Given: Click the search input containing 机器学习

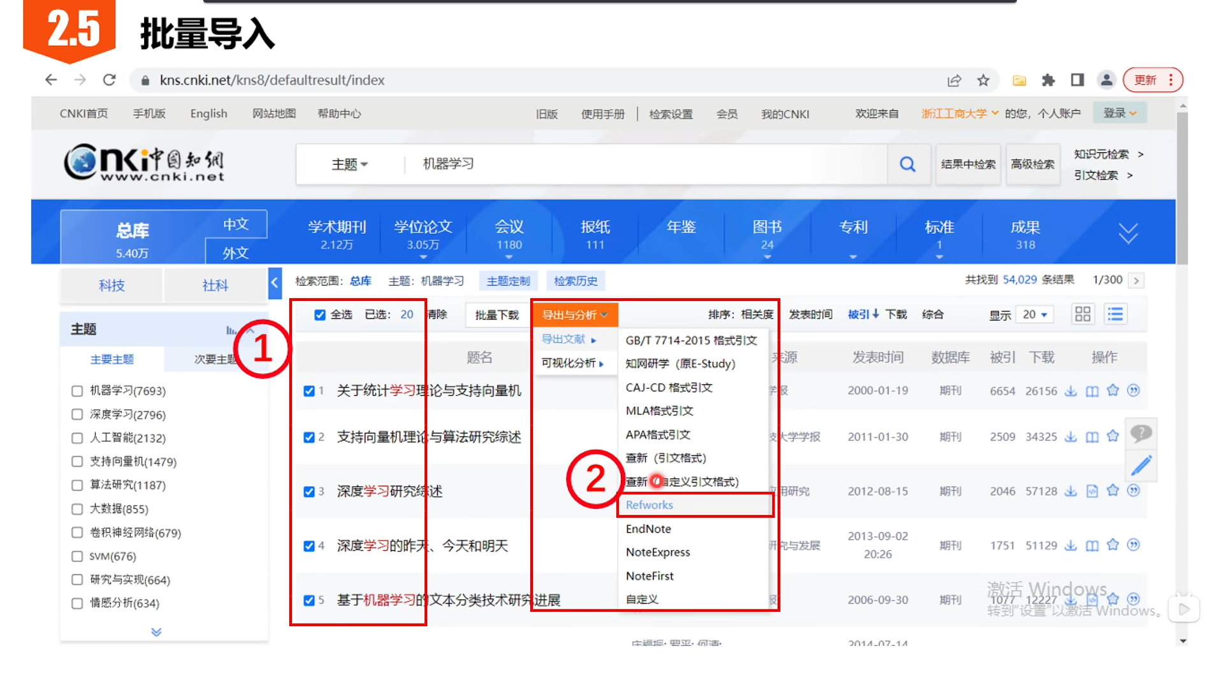Looking at the screenshot, I should coord(637,164).
